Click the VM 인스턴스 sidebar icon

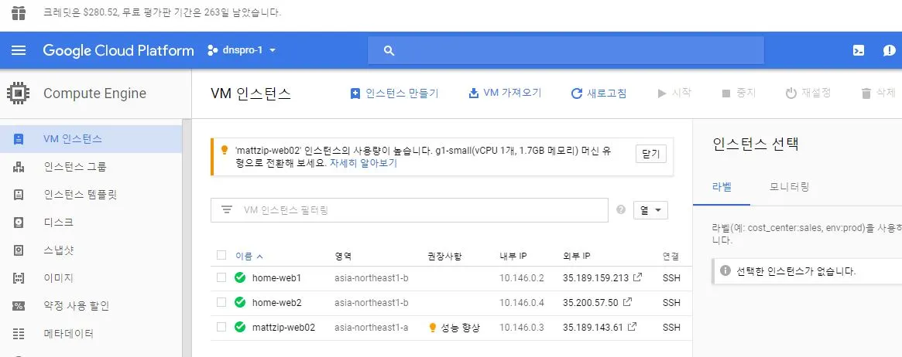click(19, 139)
